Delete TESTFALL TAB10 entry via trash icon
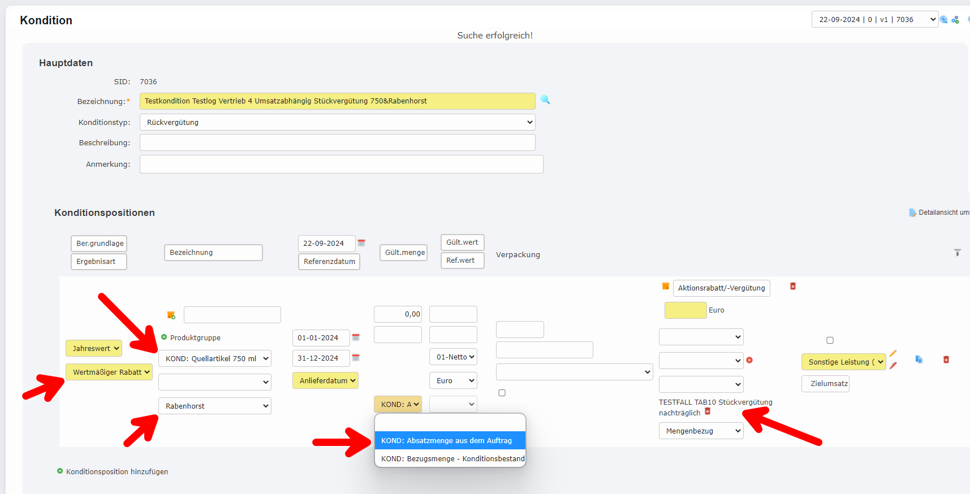This screenshot has width=970, height=494. [708, 412]
